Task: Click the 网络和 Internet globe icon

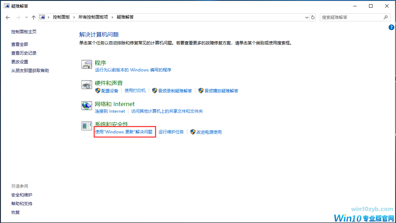Action: click(x=87, y=106)
